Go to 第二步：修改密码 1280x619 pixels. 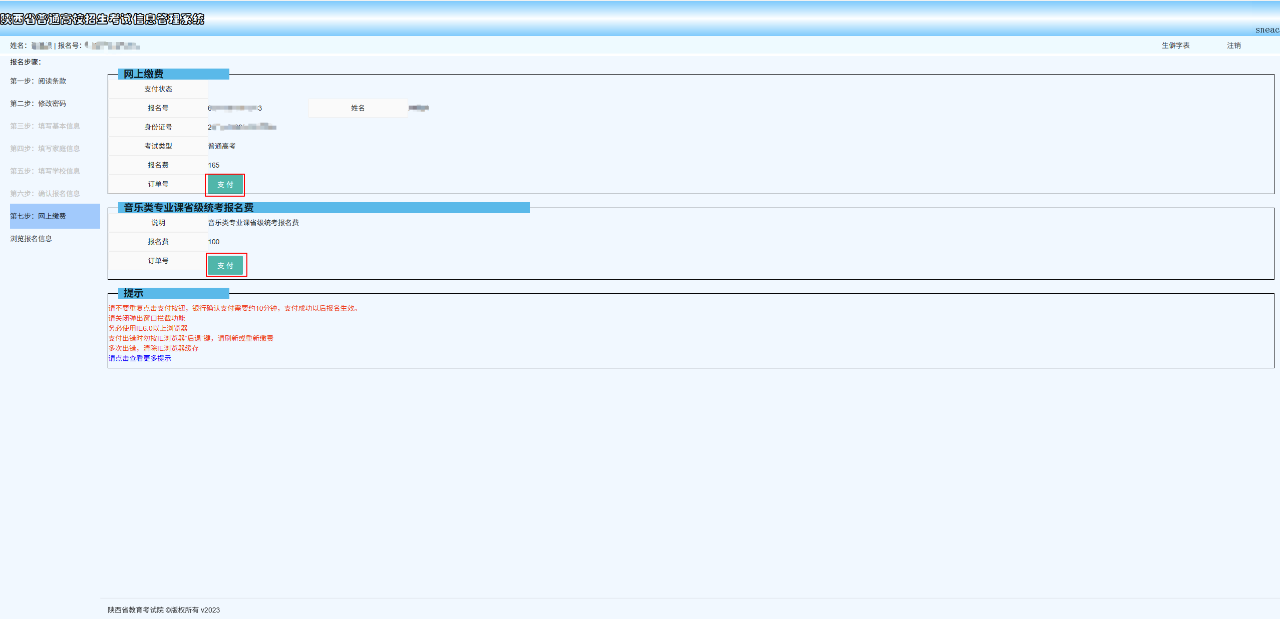pyautogui.click(x=38, y=104)
